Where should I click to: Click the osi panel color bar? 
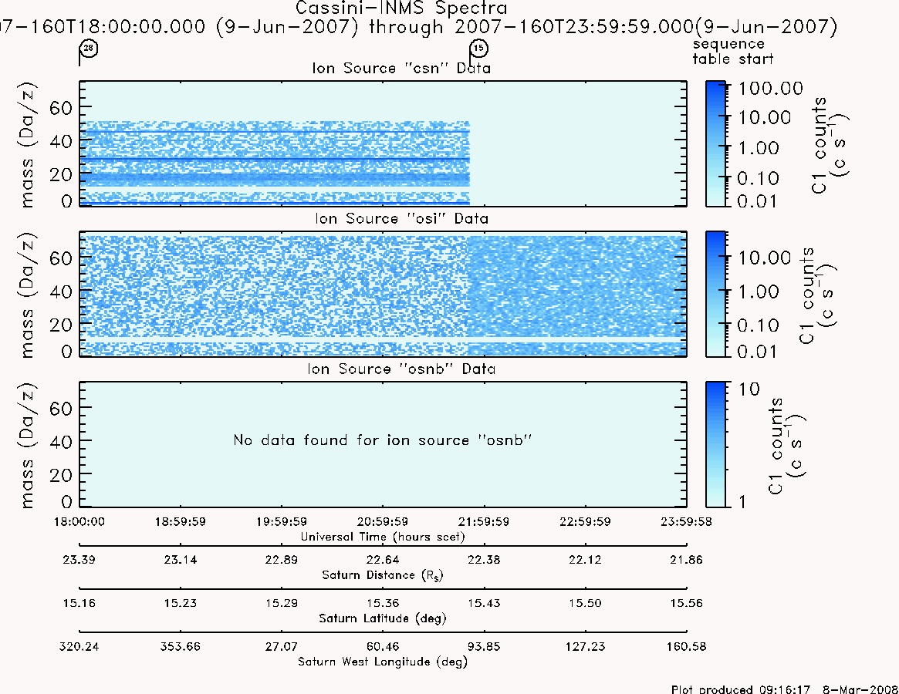click(715, 294)
